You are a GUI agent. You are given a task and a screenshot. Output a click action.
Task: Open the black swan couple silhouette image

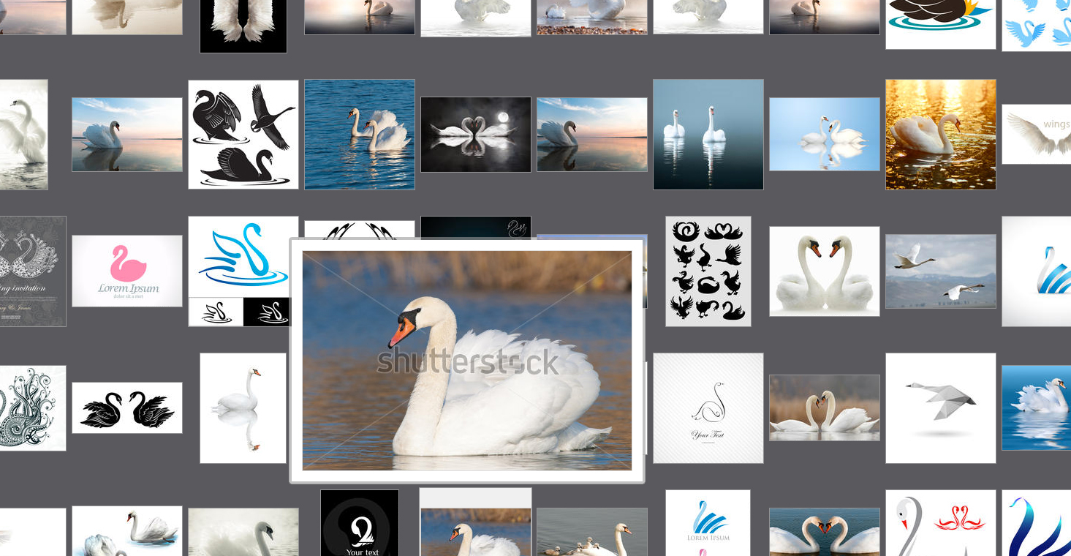point(126,407)
